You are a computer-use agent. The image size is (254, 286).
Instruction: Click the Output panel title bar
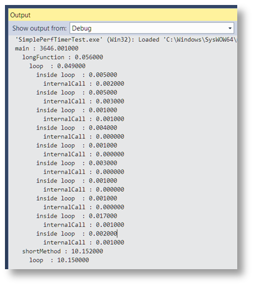123,15
